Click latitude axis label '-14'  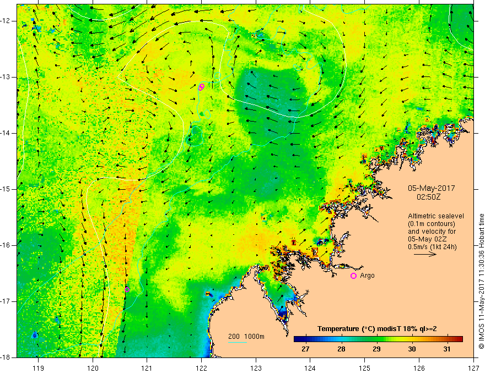coord(6,133)
